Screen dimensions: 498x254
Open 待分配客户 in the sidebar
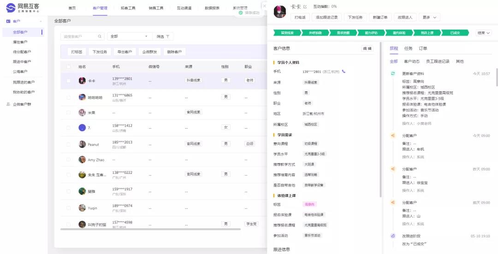(22, 52)
